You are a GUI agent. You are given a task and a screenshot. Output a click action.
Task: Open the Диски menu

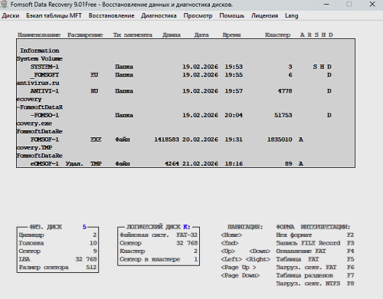11,15
